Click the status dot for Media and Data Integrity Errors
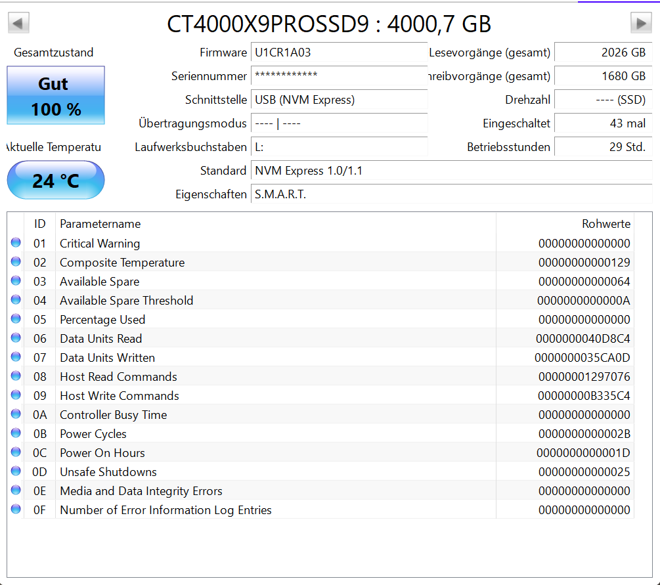 [16, 490]
